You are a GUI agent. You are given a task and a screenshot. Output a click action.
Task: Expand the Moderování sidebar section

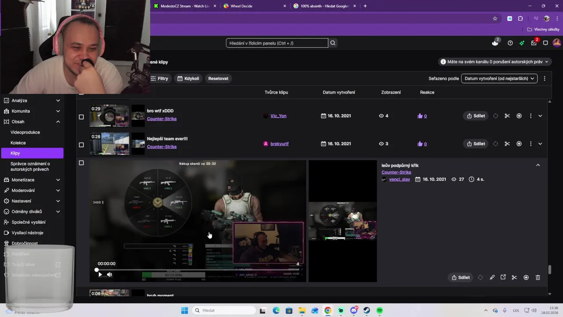tap(58, 190)
